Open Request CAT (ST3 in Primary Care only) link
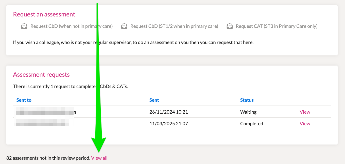The width and height of the screenshot is (345, 164). (x=277, y=26)
